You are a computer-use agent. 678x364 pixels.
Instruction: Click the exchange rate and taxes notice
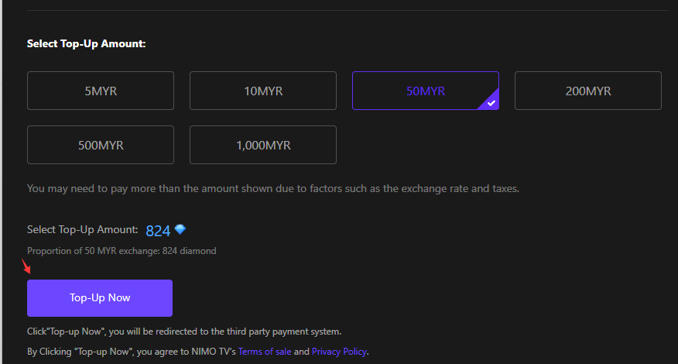(273, 189)
